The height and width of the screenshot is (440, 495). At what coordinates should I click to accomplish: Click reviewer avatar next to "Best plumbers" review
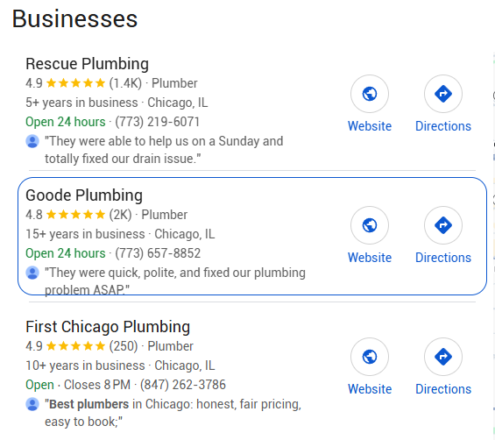pos(32,404)
